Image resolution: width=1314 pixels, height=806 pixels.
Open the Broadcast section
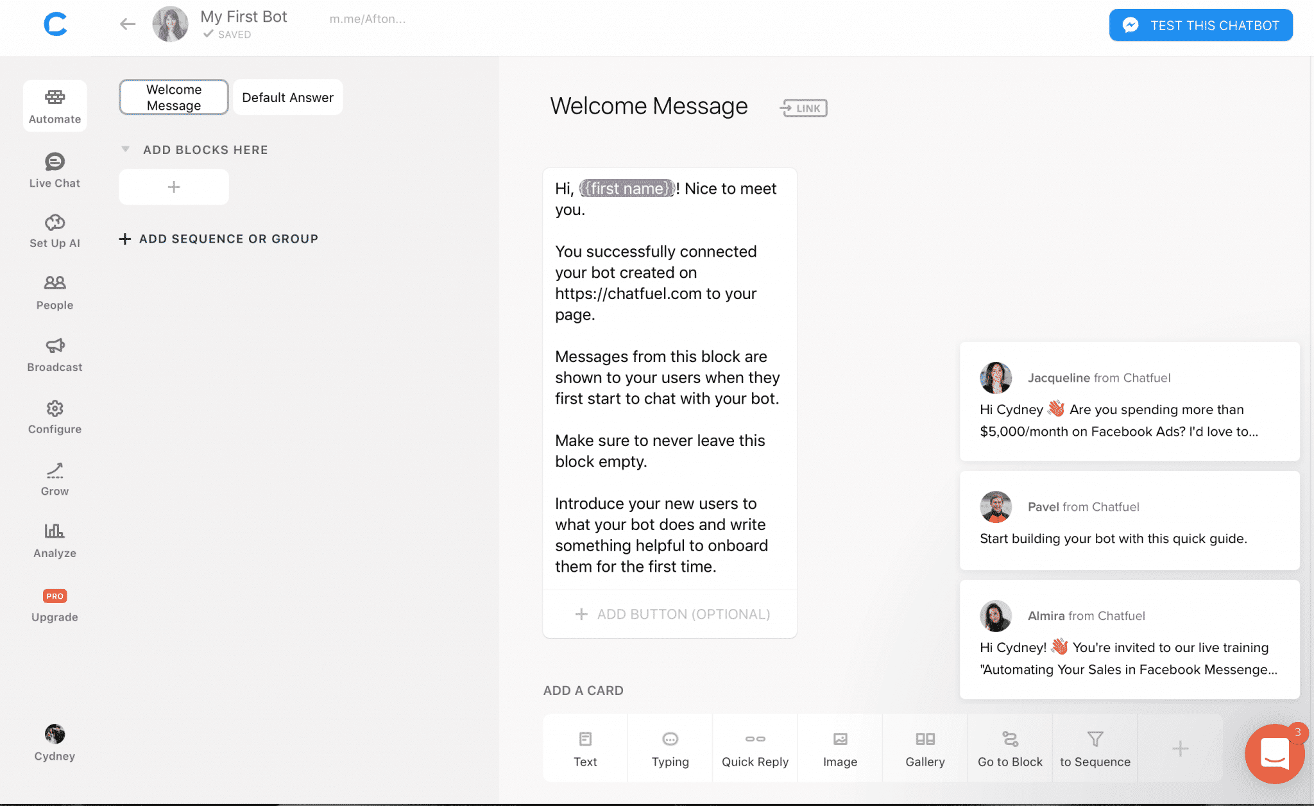pos(55,356)
